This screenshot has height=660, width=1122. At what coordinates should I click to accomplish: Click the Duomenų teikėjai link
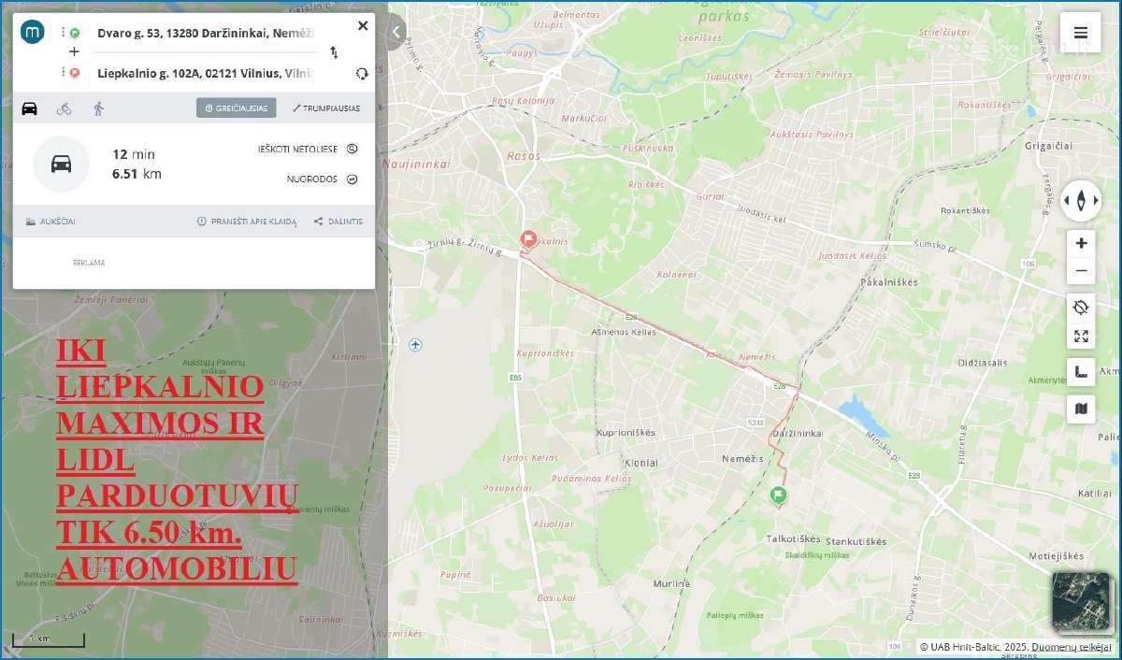1072,646
